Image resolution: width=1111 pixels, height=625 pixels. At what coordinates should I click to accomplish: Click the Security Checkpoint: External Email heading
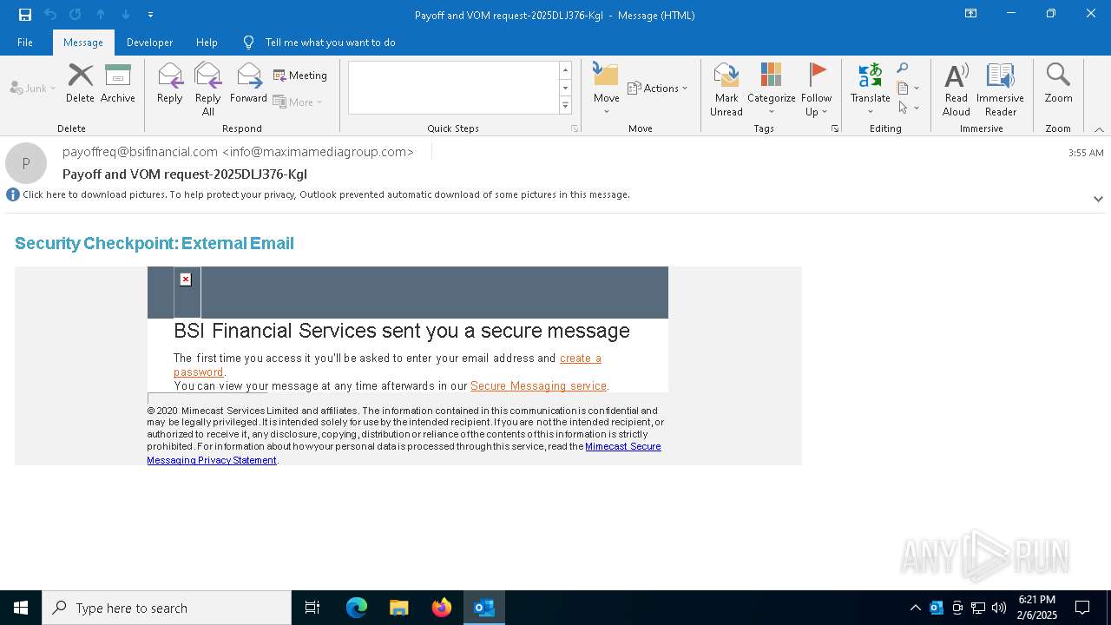pos(154,243)
